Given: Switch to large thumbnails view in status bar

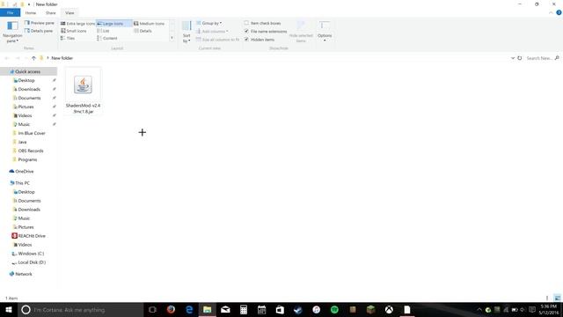Looking at the screenshot, I should [557, 298].
